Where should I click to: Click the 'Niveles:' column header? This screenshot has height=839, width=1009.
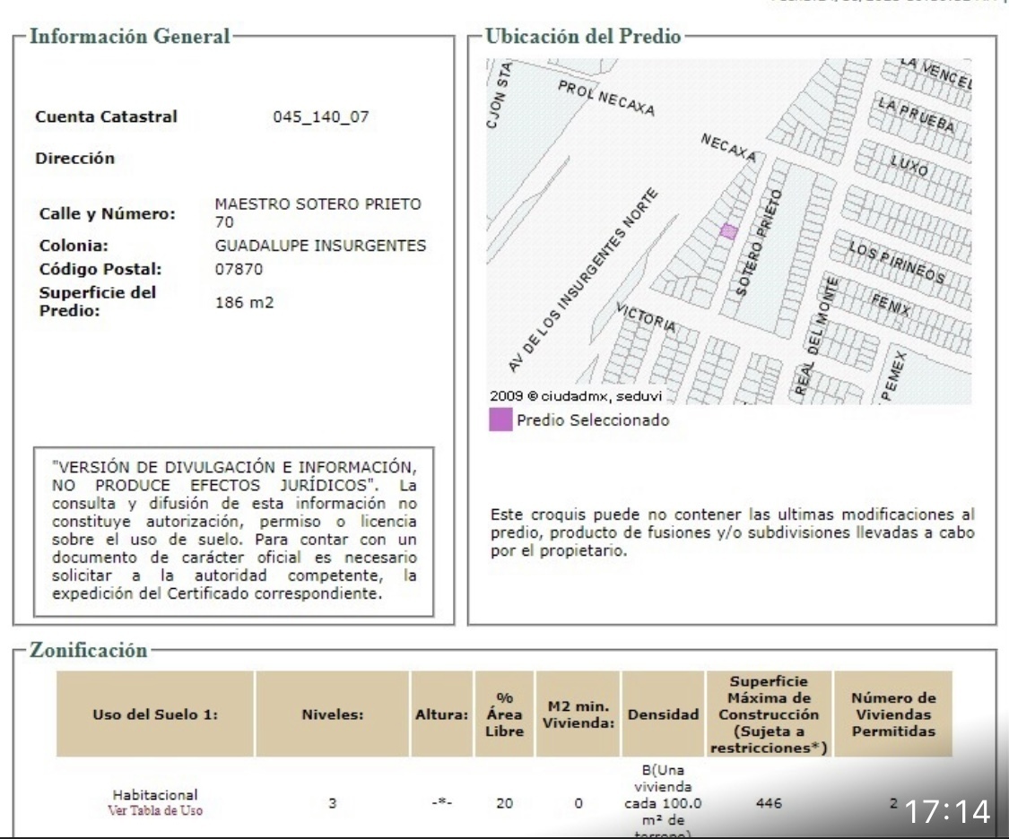coord(333,714)
